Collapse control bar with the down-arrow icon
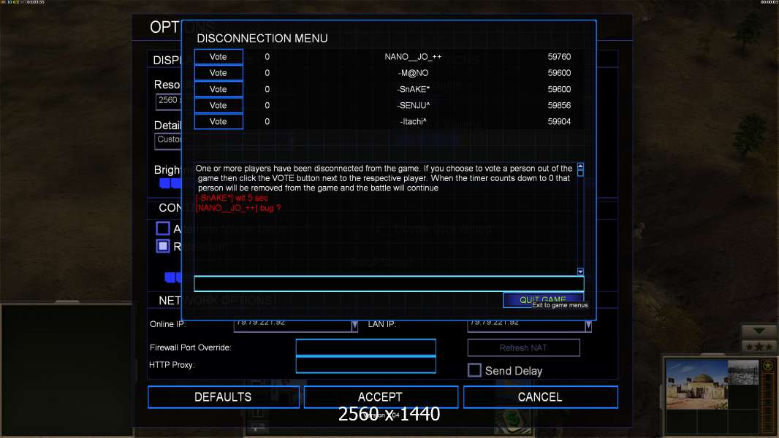 pos(759,331)
